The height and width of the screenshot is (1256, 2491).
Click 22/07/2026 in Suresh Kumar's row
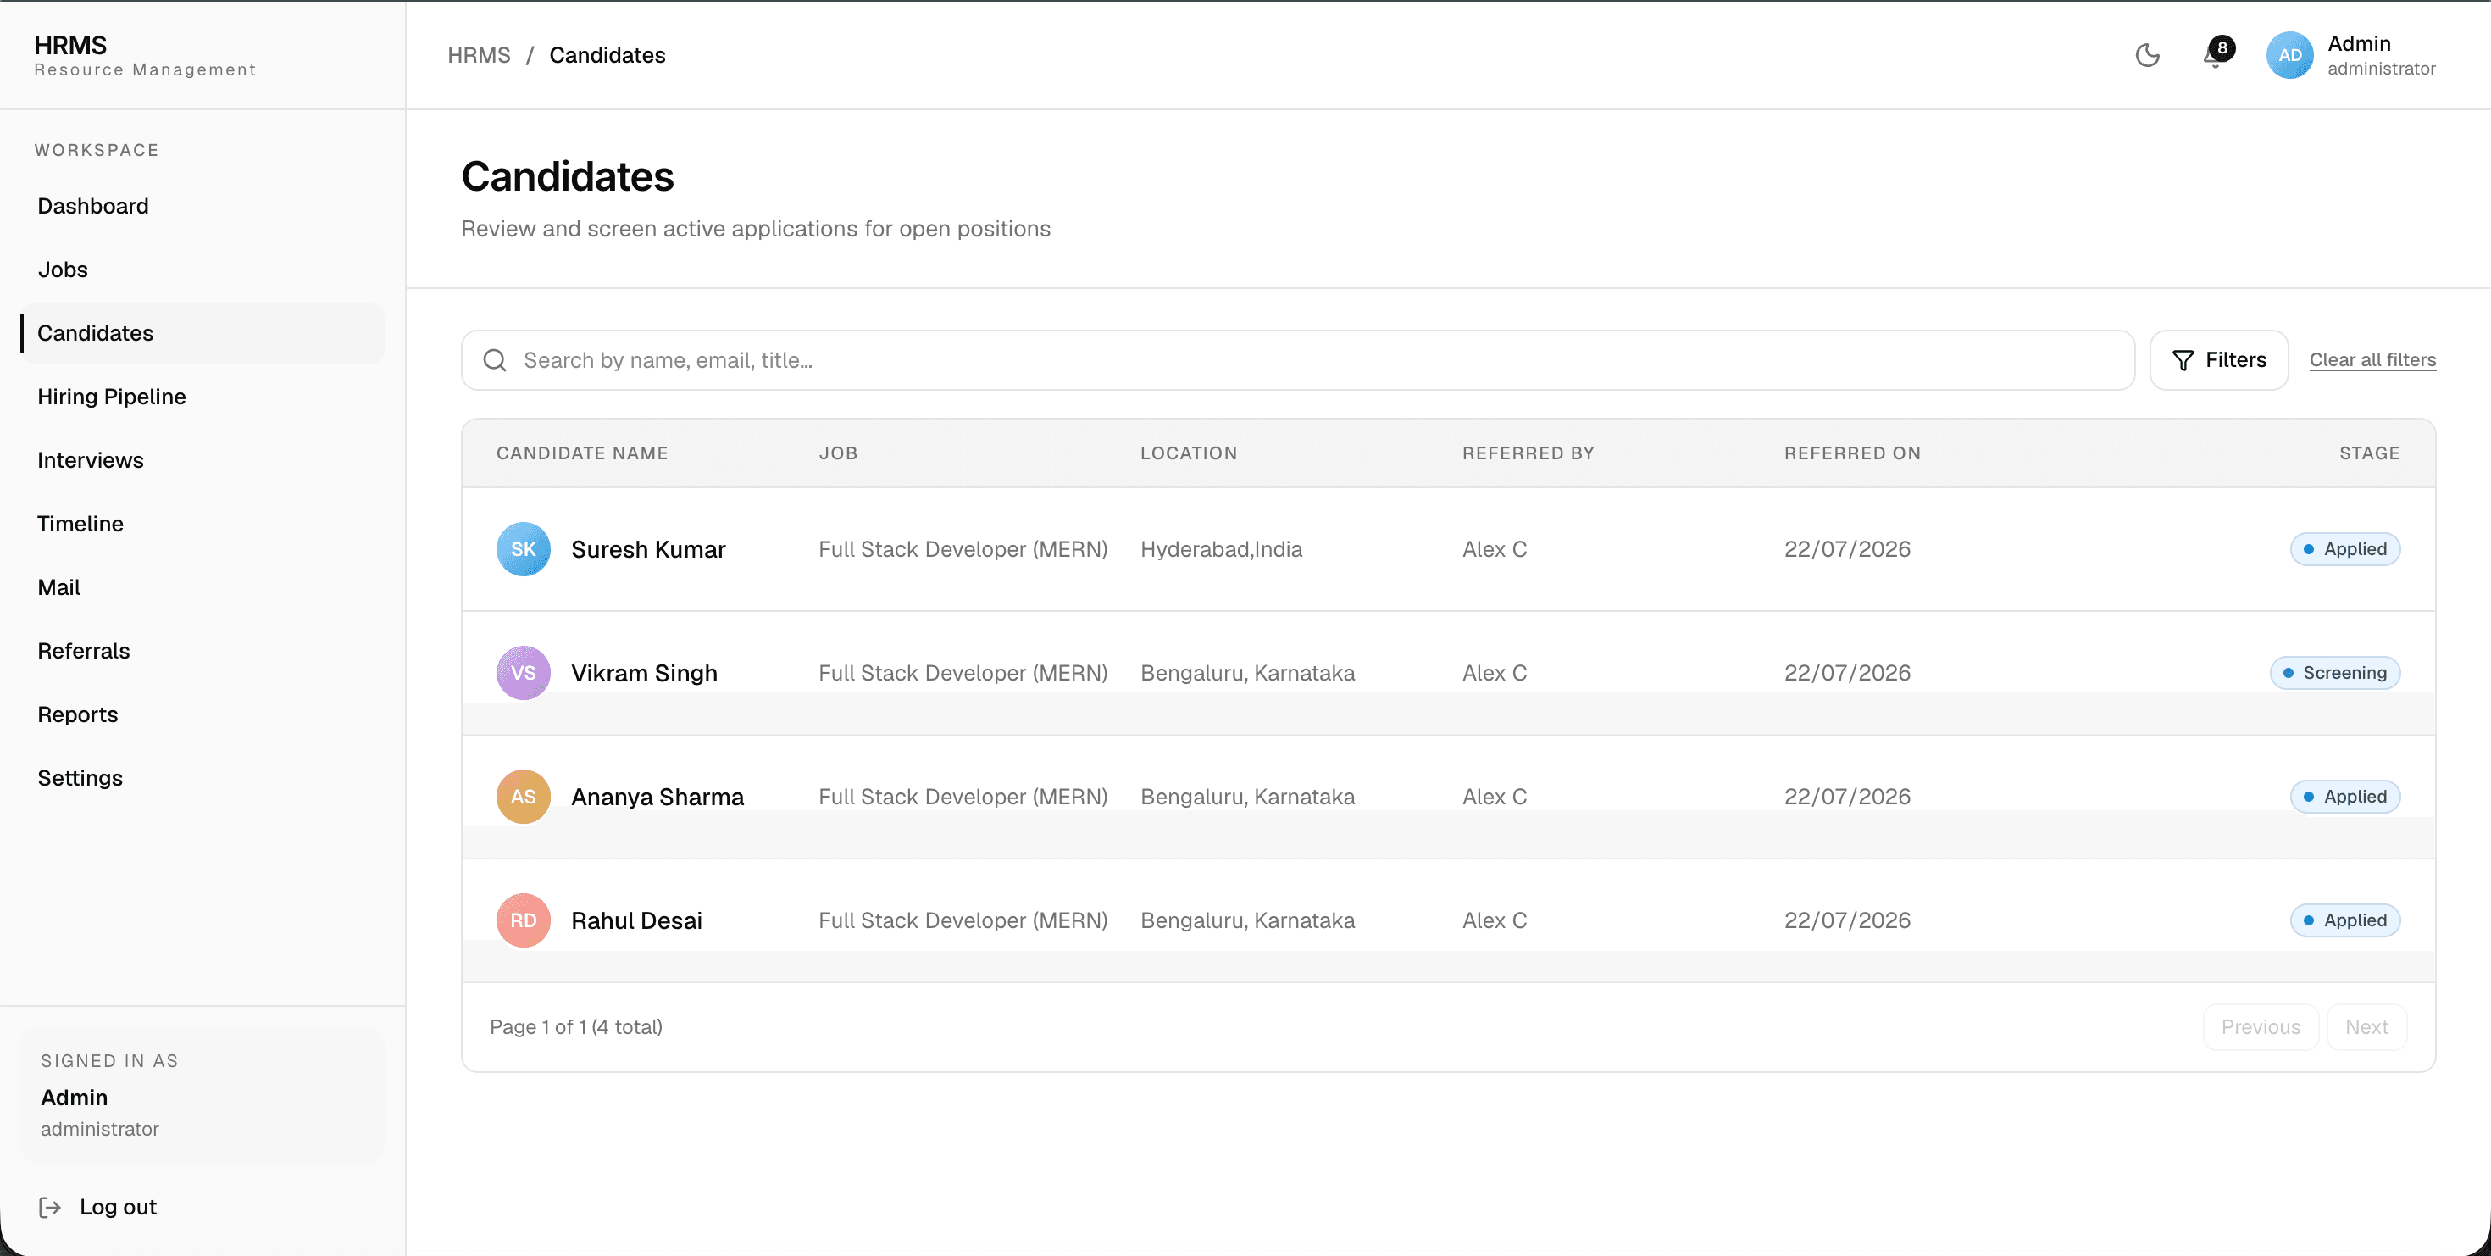[x=1847, y=549]
